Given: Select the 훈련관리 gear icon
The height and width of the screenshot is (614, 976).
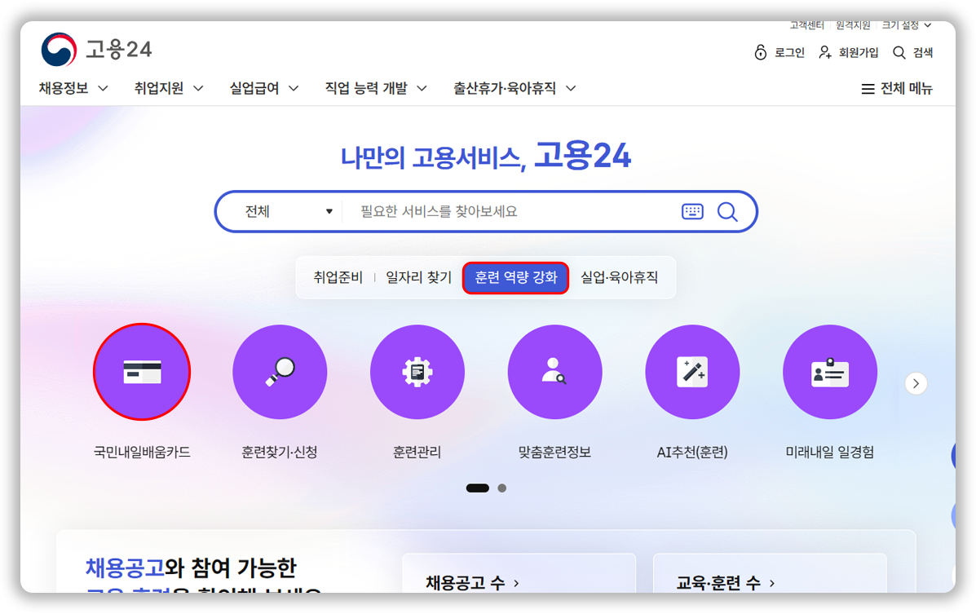Looking at the screenshot, I should pos(417,372).
